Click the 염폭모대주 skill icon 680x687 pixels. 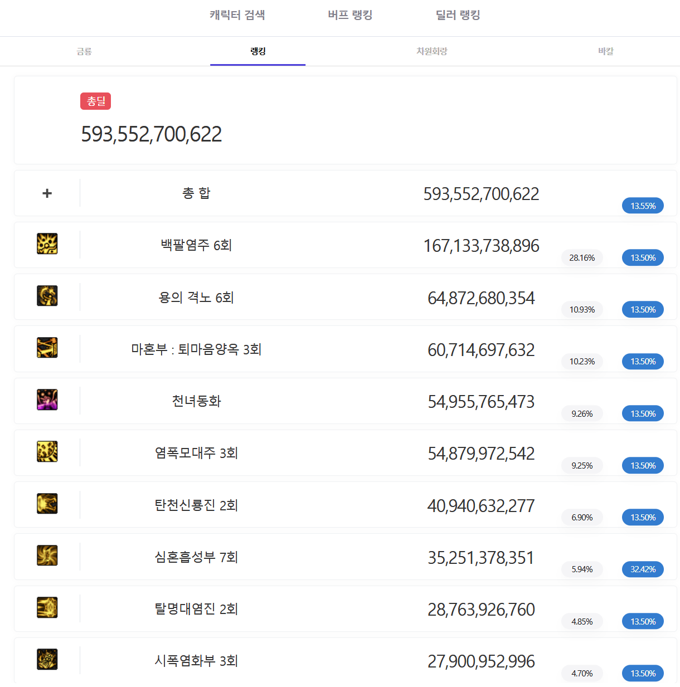47,451
